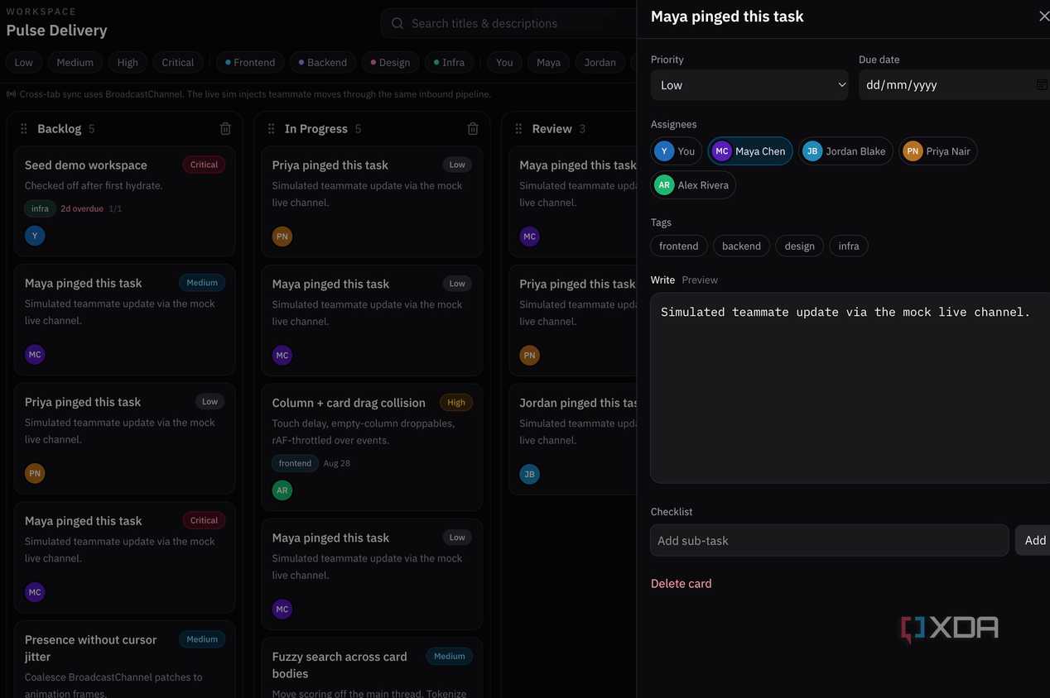Click JB avatar on Jordan pinged card
The height and width of the screenshot is (698, 1050).
pyautogui.click(x=530, y=474)
